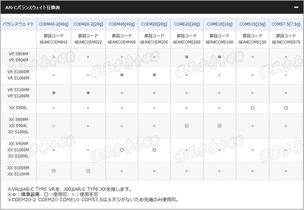Click footnote about COEM20-2·COEM20·COME10·COMS7.5
304x210 pixels.
coord(93,199)
